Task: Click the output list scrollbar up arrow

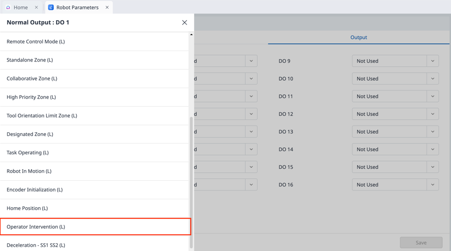Action: [x=191, y=35]
